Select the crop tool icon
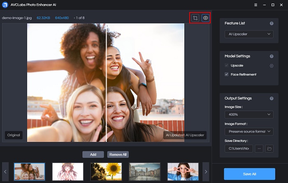288x183 pixels. [x=195, y=18]
